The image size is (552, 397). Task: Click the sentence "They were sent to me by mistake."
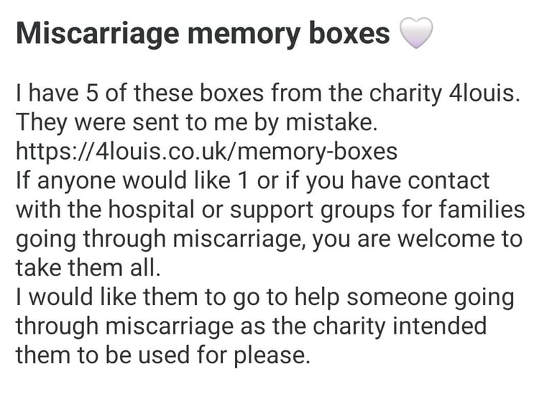pyautogui.click(x=196, y=122)
